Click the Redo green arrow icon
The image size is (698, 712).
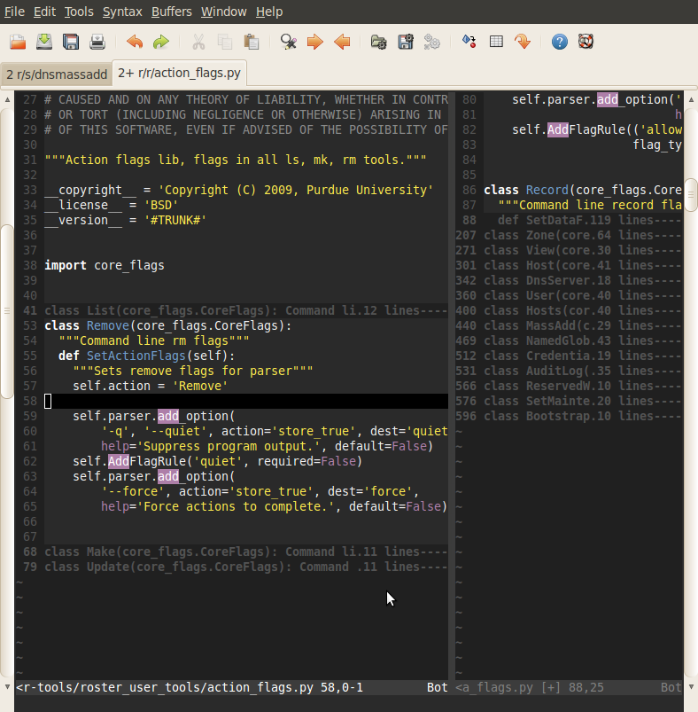pyautogui.click(x=161, y=42)
